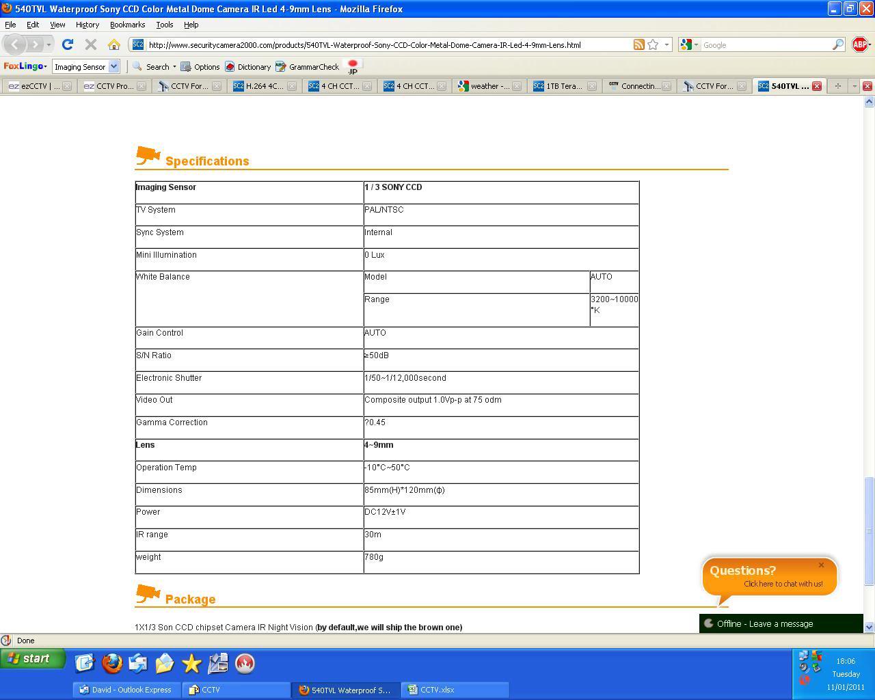Screen dimensions: 875x700
Task: Click the 'PAL/NTSC' table cell
Action: [501, 215]
